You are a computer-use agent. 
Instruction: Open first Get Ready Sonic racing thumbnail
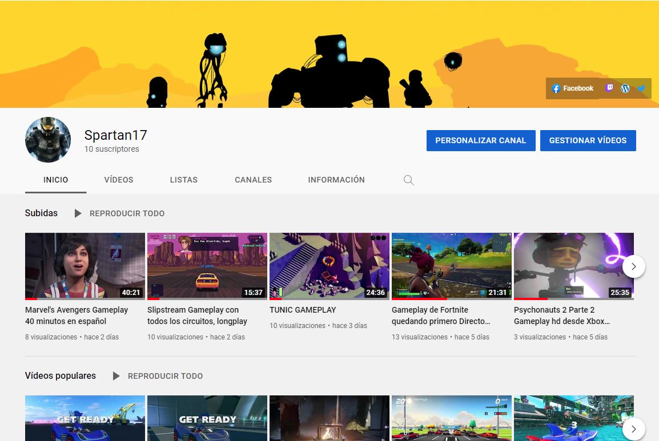pos(85,418)
